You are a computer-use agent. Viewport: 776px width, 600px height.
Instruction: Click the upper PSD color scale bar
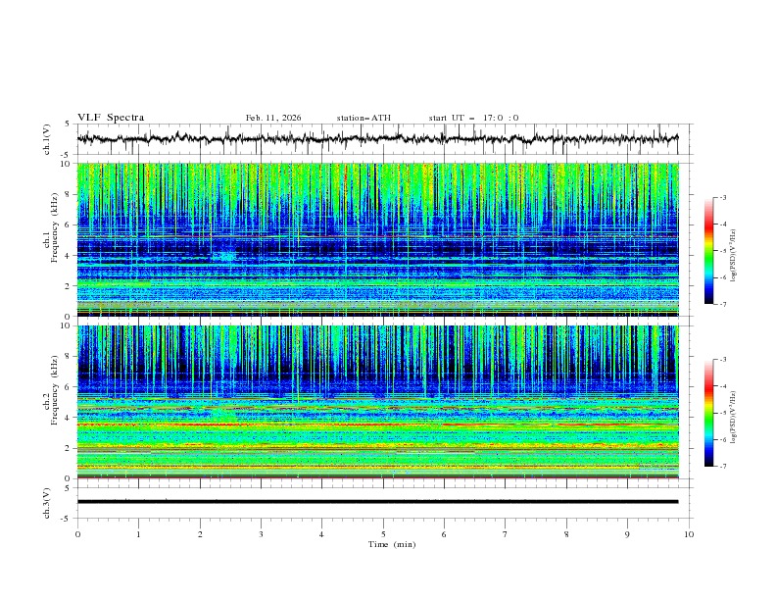pyautogui.click(x=709, y=251)
